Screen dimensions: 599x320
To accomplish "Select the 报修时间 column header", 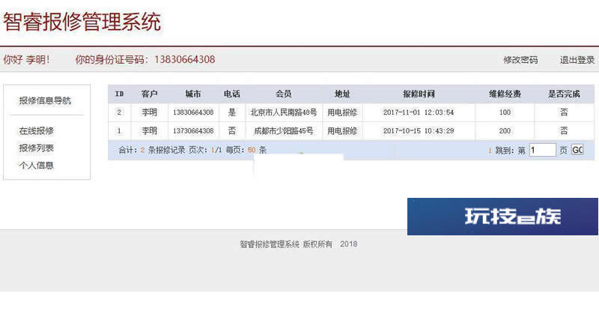I will point(419,94).
